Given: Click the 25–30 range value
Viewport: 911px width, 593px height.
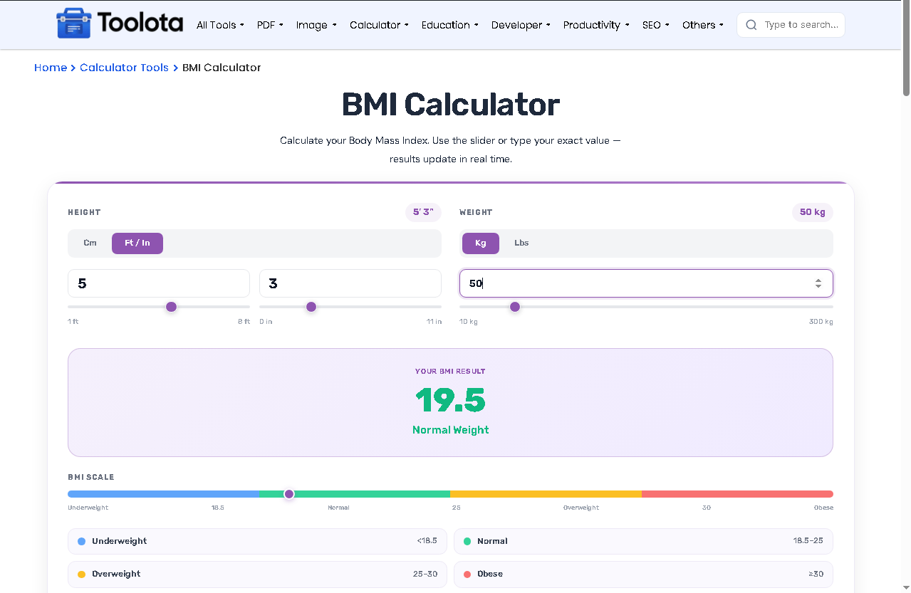Looking at the screenshot, I should [x=424, y=574].
